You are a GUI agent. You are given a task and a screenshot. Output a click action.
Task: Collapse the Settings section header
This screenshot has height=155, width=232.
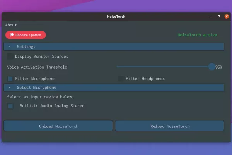[x=114, y=46]
